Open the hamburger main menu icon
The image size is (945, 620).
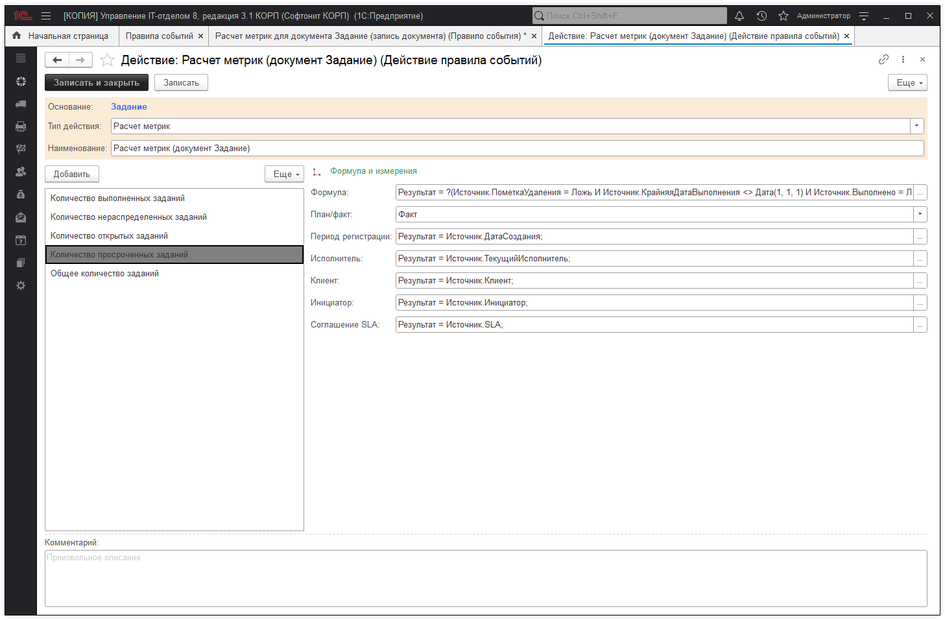46,16
